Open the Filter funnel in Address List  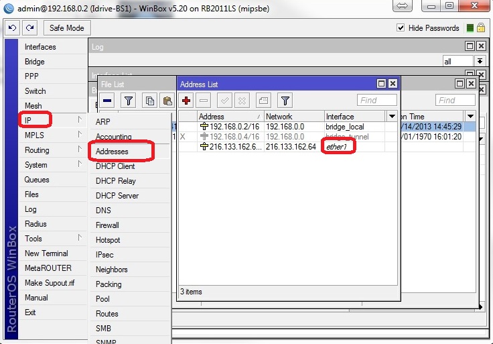pos(285,101)
